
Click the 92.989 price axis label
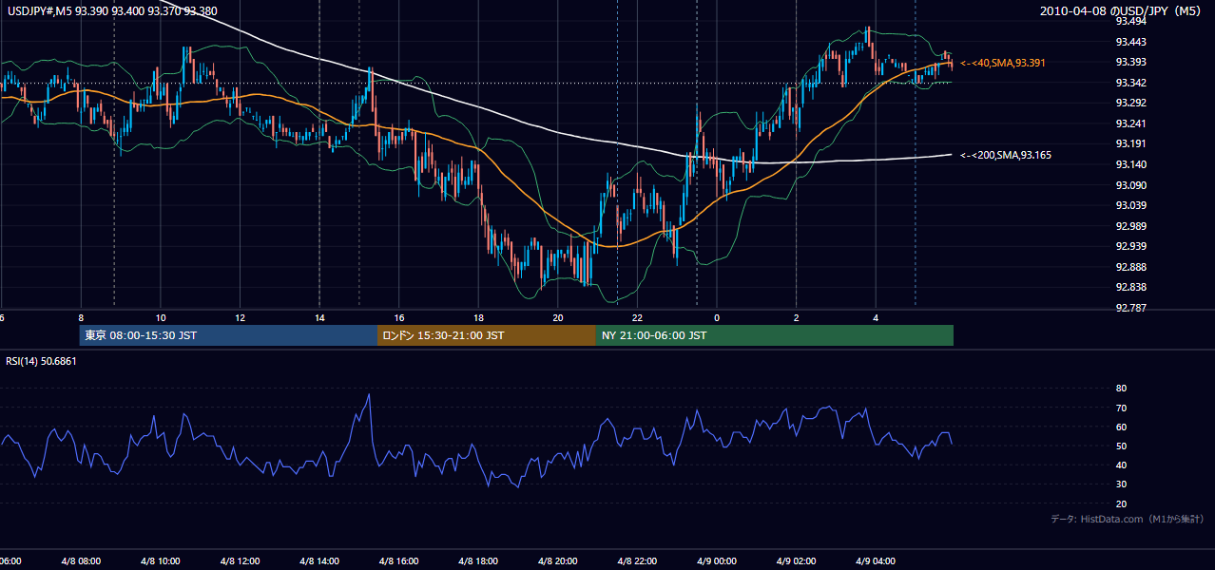(1130, 226)
